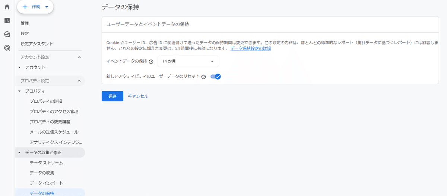Collapse the プロパティ設定 section chevron
Screen dimensions: 447x196
pos(79,81)
